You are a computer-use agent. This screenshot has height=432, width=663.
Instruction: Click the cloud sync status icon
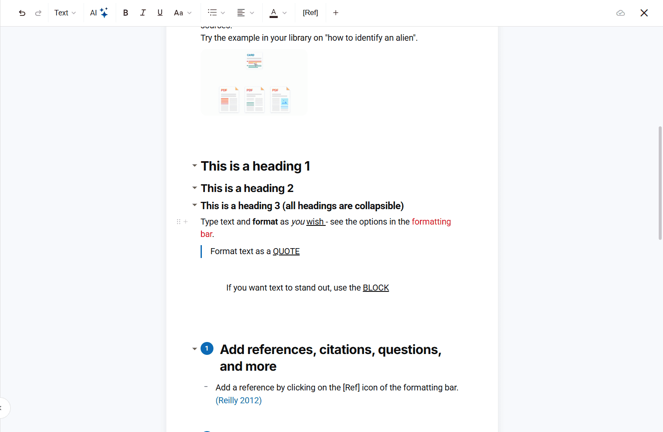coord(620,13)
